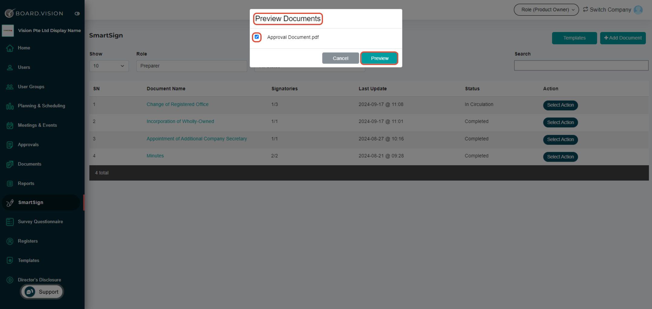The width and height of the screenshot is (652, 309).
Task: Open Select Action for Change of Registered Office
Action: coord(560,105)
